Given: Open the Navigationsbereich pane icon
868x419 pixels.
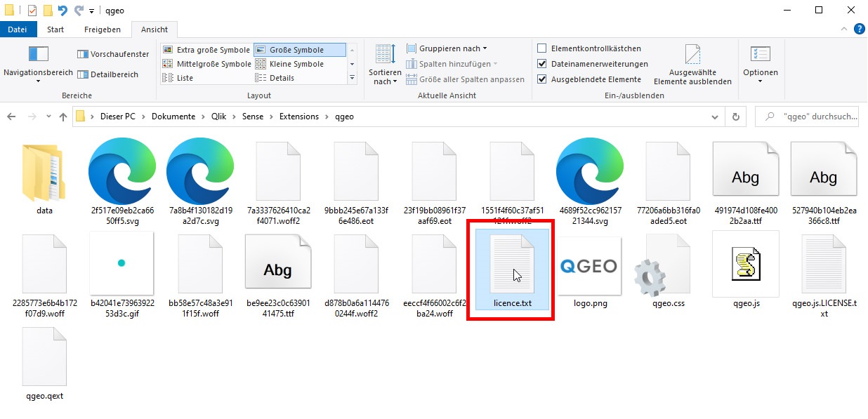Looking at the screenshot, I should (38, 55).
